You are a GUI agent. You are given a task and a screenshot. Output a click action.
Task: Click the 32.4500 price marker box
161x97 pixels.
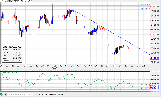coord(155,59)
